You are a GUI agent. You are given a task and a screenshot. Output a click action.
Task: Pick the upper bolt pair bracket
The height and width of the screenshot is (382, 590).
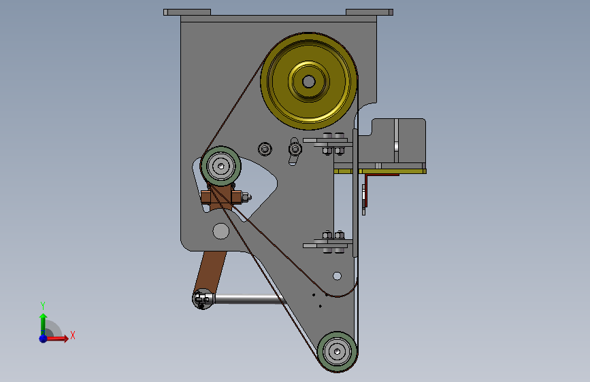328,143
